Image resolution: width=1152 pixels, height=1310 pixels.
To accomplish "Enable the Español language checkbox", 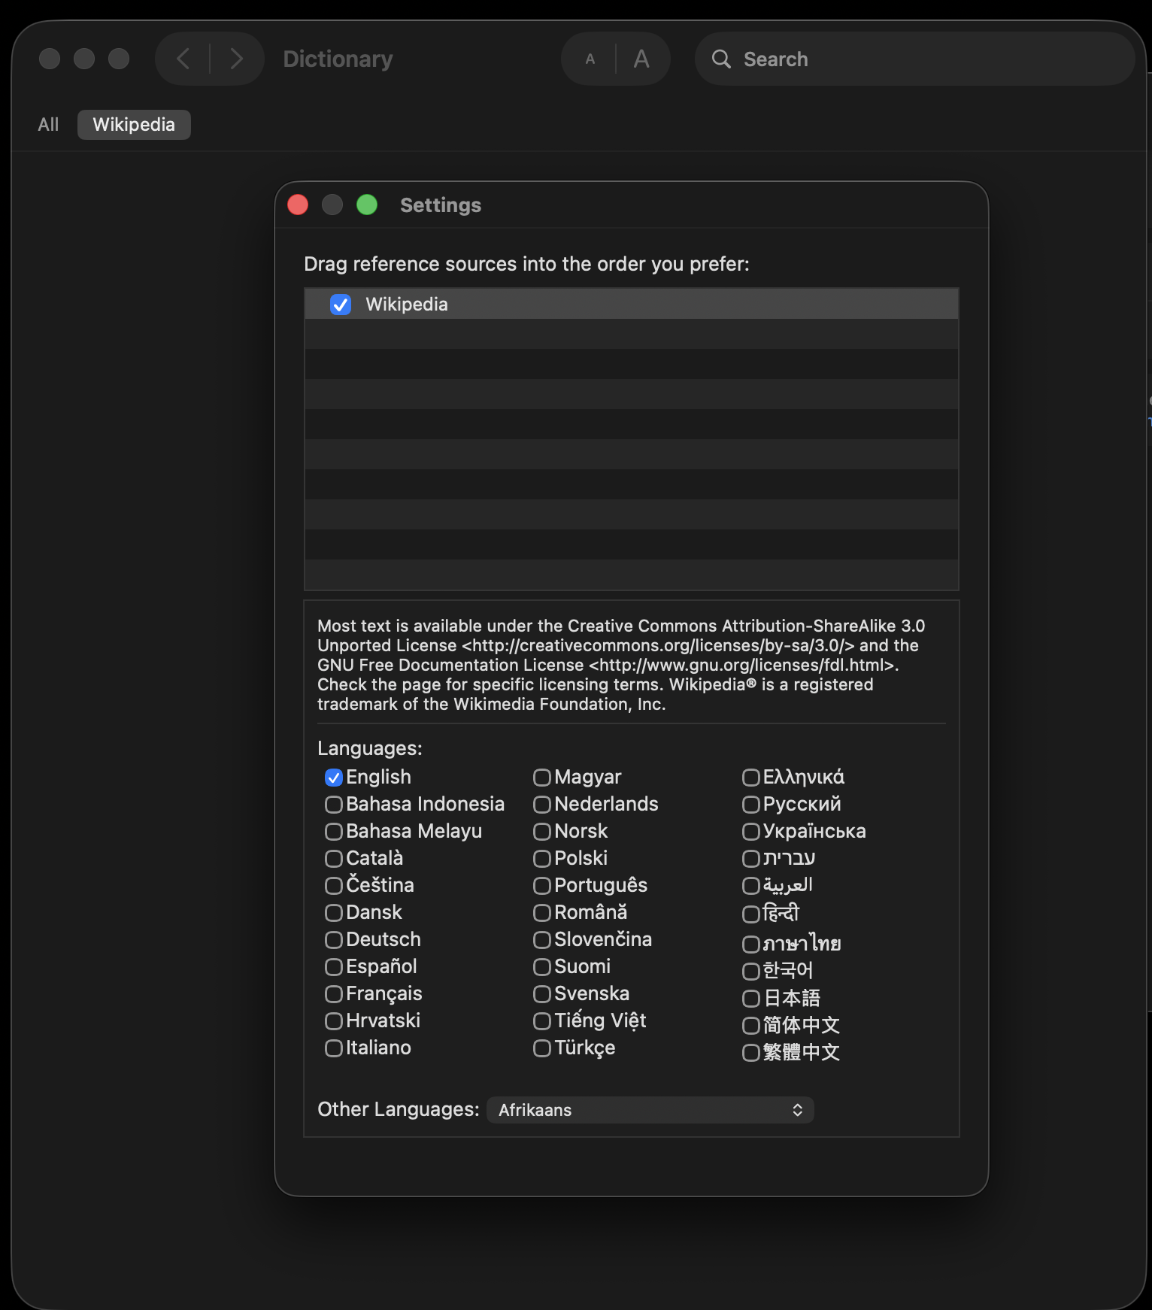I will [x=334, y=967].
